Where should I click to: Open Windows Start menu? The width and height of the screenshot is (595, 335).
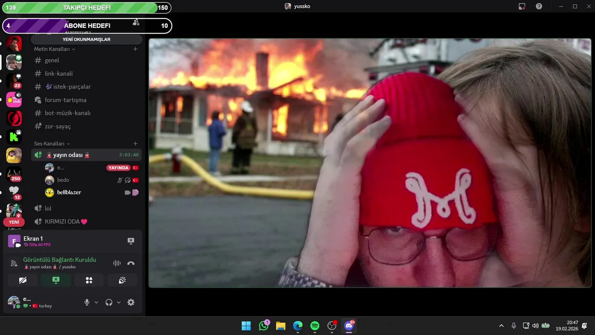coord(246,326)
